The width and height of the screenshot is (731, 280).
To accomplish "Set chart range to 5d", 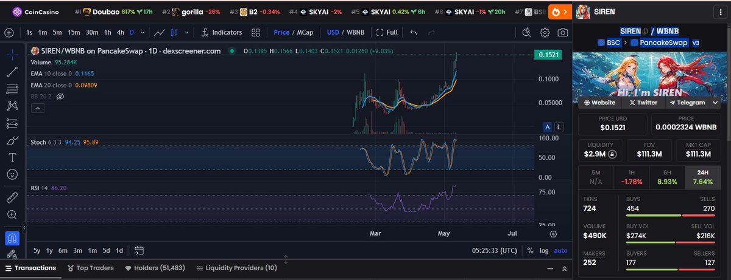I will 106,250.
